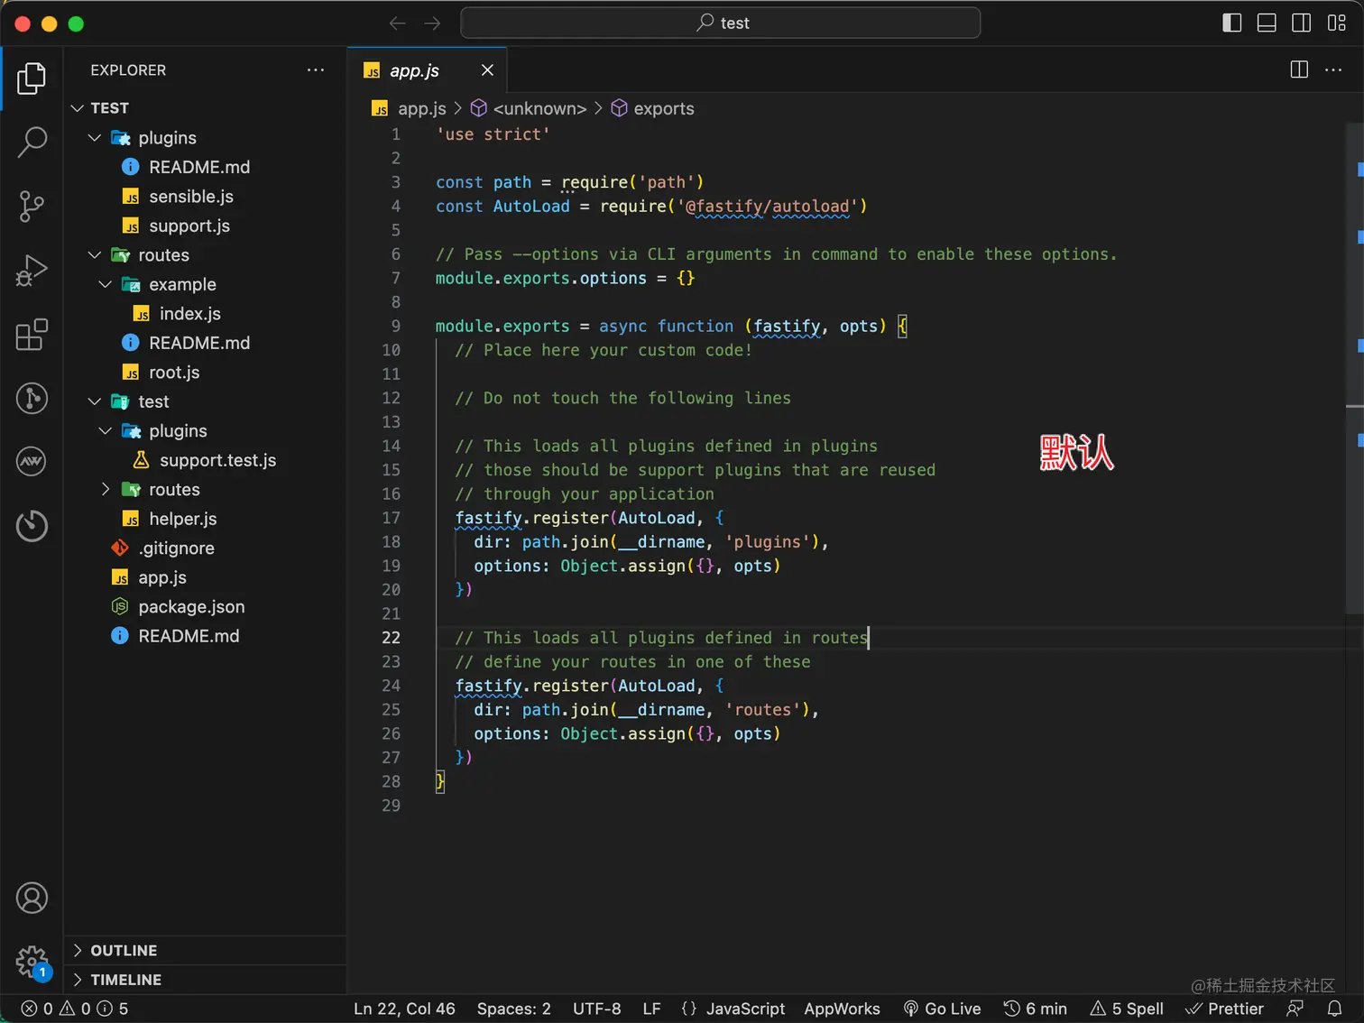The image size is (1364, 1023).
Task: Click the 6 min time tracker
Action: 1036,1009
